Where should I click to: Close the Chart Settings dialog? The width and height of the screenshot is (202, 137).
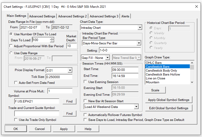(196, 6)
